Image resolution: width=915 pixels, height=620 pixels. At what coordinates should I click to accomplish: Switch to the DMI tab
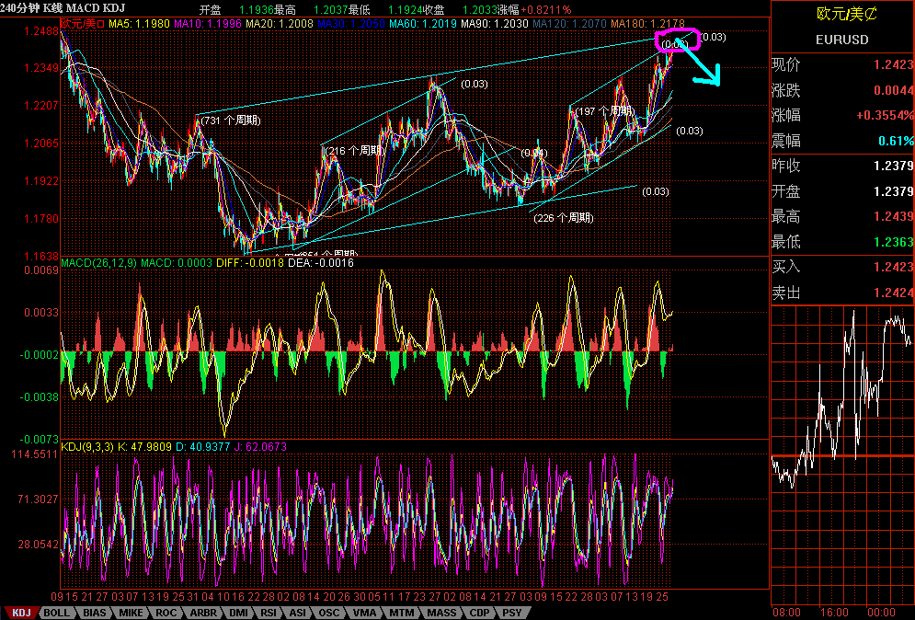[x=238, y=613]
